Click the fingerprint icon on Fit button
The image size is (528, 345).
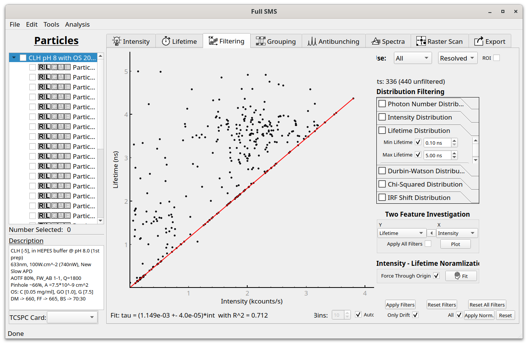point(458,276)
